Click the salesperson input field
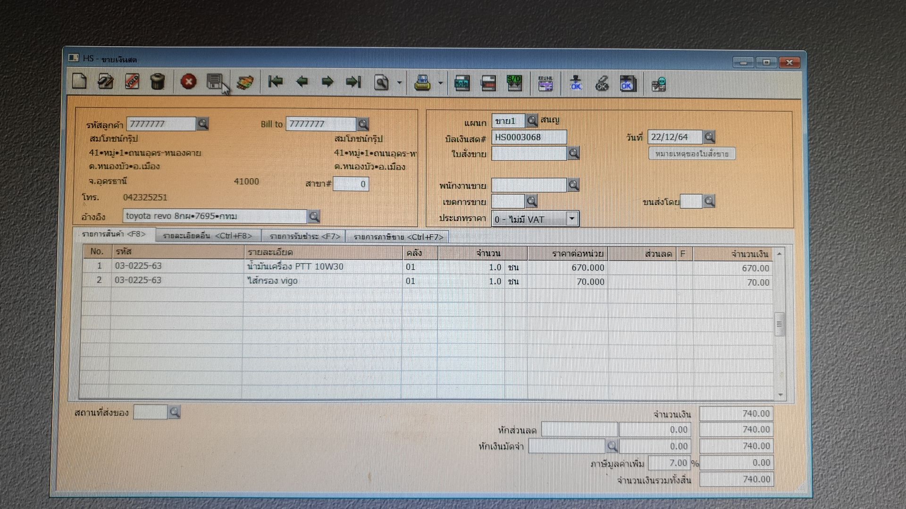The image size is (906, 509). 529,185
